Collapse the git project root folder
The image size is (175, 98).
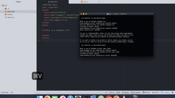pyautogui.click(x=1, y=5)
